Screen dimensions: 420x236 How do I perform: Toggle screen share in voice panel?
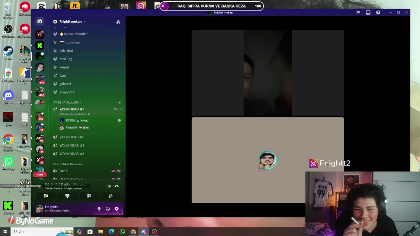pyautogui.click(x=67, y=196)
